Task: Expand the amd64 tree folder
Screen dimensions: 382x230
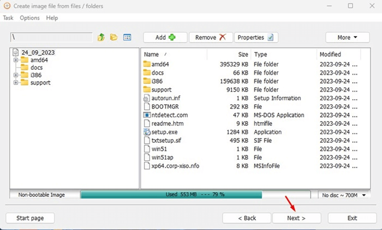Action: coord(16,60)
